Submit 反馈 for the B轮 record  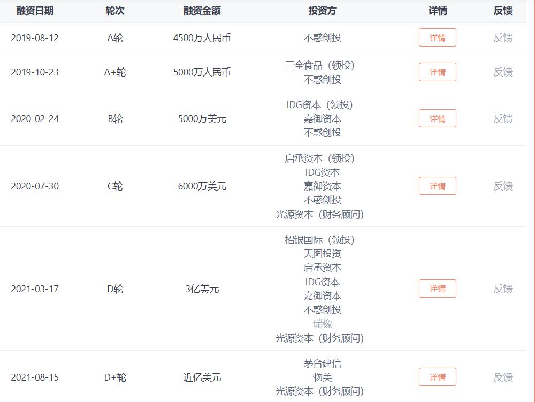tap(503, 118)
